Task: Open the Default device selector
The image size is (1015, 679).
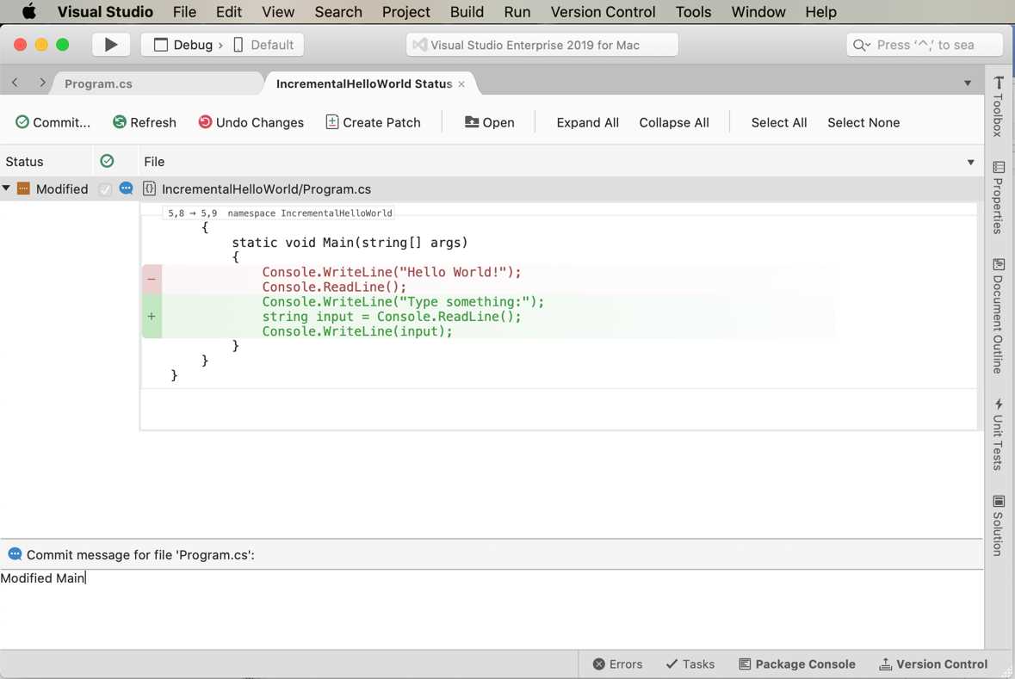Action: pyautogui.click(x=263, y=45)
